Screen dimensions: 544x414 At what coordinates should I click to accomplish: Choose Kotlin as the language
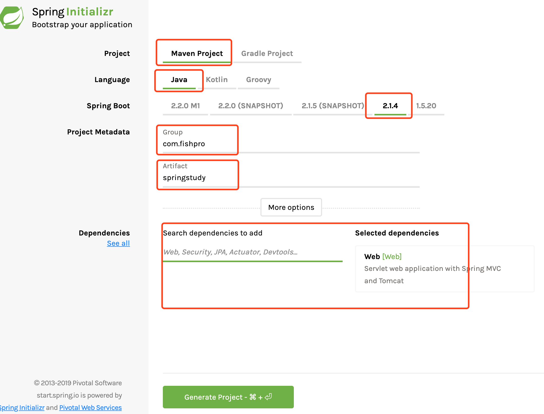click(217, 80)
